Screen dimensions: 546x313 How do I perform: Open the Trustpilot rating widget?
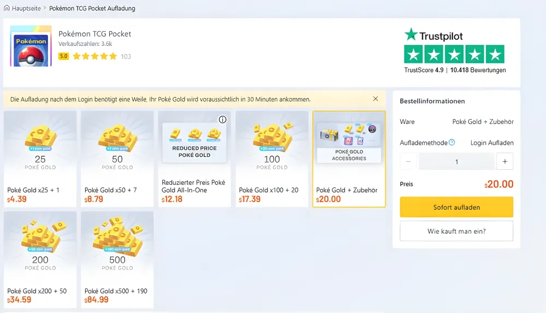click(454, 52)
